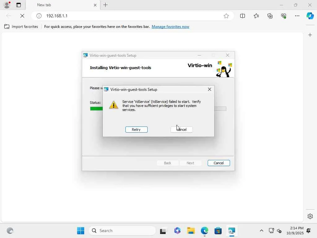Open a new browser tab

(105, 5)
